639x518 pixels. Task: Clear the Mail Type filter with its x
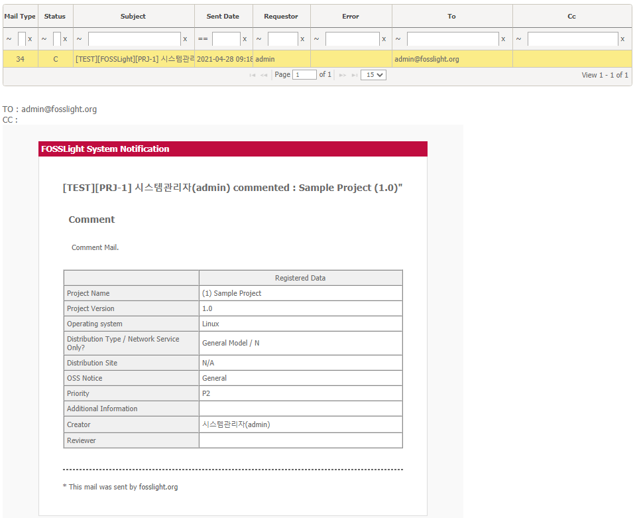coord(30,39)
